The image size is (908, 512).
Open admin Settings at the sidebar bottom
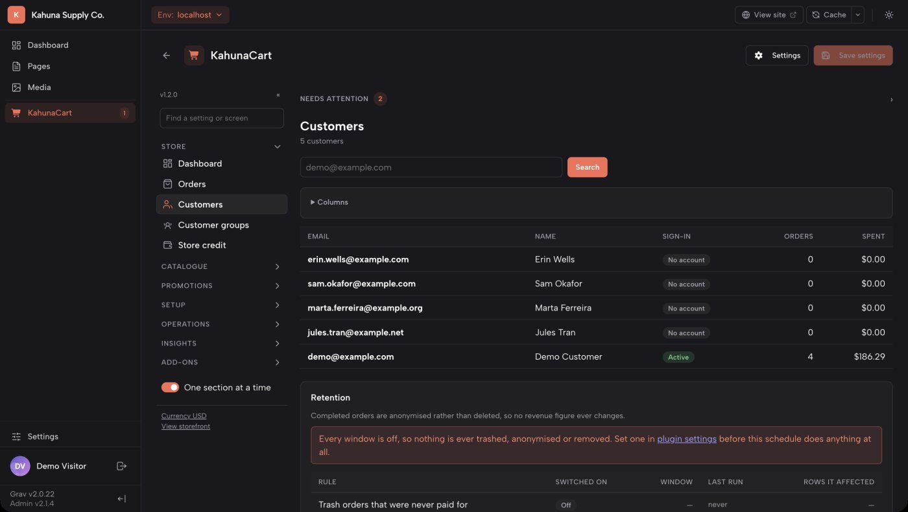pos(70,437)
